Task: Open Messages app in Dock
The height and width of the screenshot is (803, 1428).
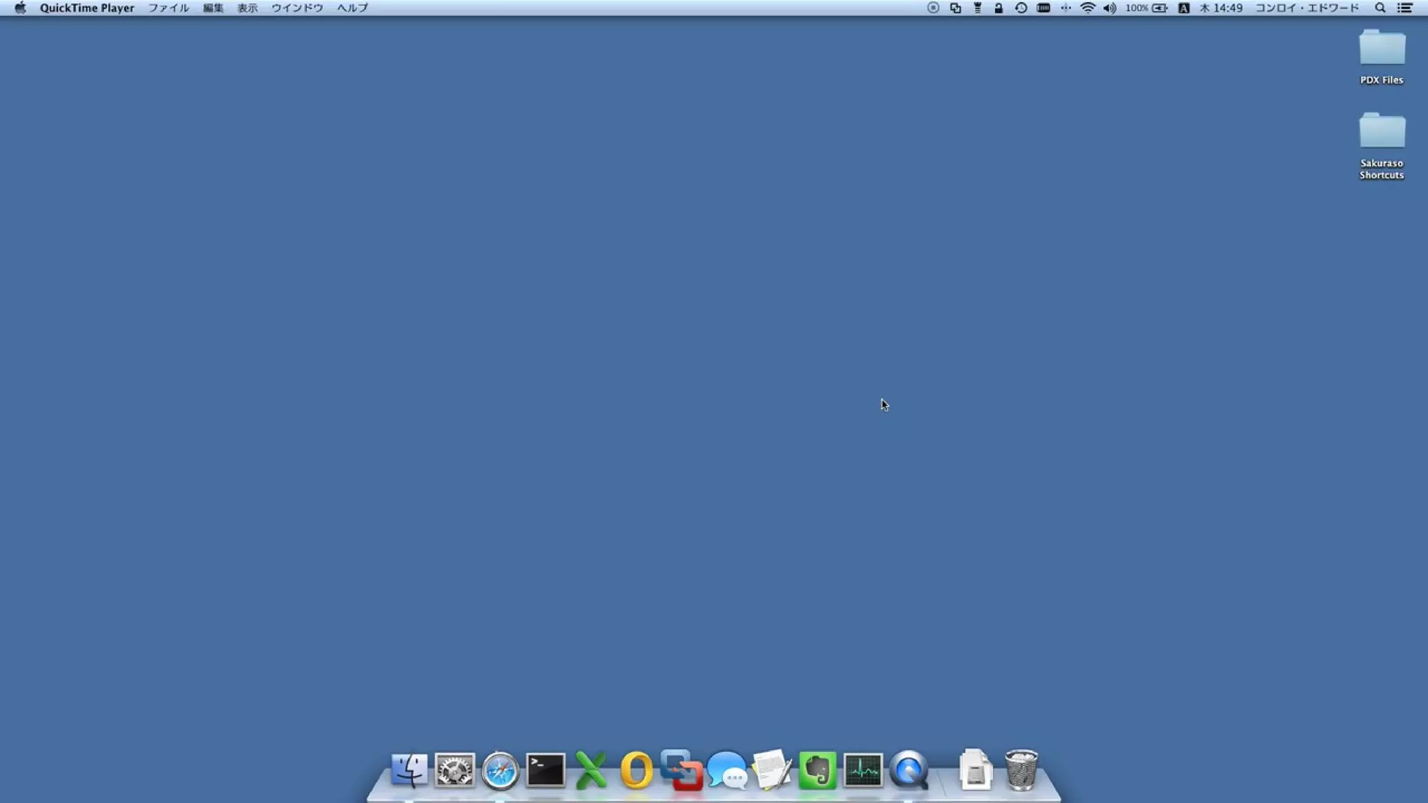Action: click(x=727, y=770)
